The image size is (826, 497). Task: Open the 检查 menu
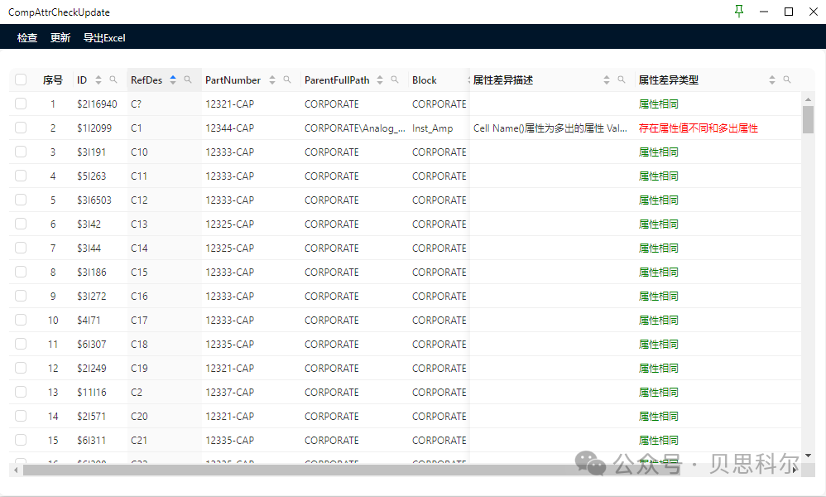click(26, 37)
